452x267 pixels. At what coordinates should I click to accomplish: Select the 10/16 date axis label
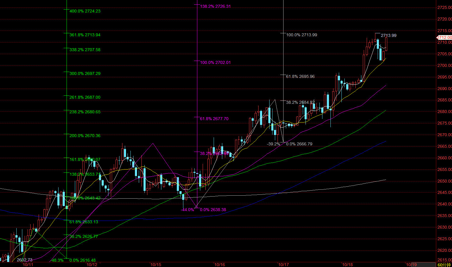[220, 264]
